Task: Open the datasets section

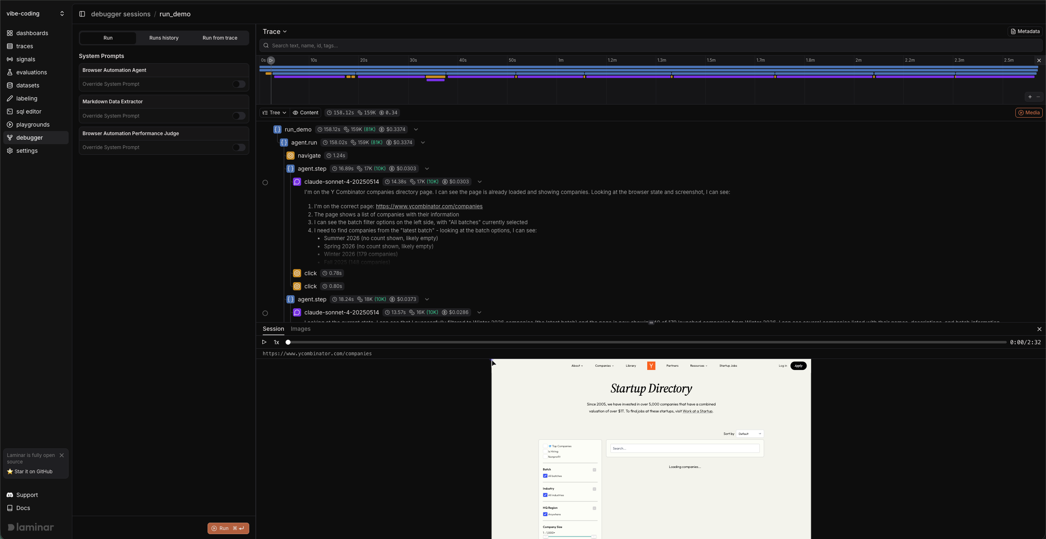Action: tap(29, 85)
